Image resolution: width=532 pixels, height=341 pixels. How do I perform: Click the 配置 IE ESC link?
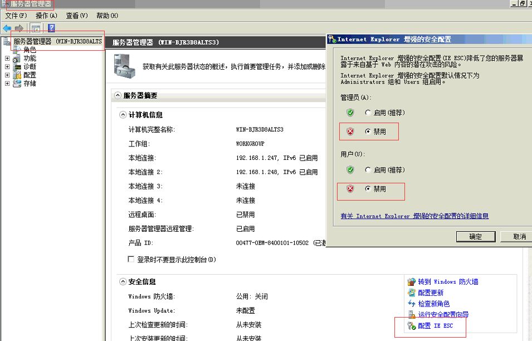[x=436, y=326]
